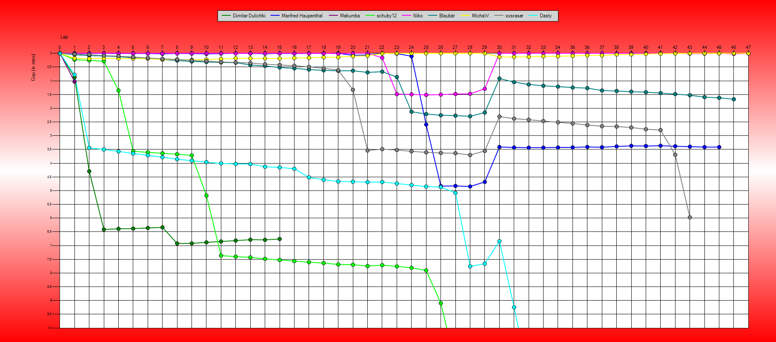The height and width of the screenshot is (342, 776).
Task: Click Niko's data point at lap 23
Action: 397,94
